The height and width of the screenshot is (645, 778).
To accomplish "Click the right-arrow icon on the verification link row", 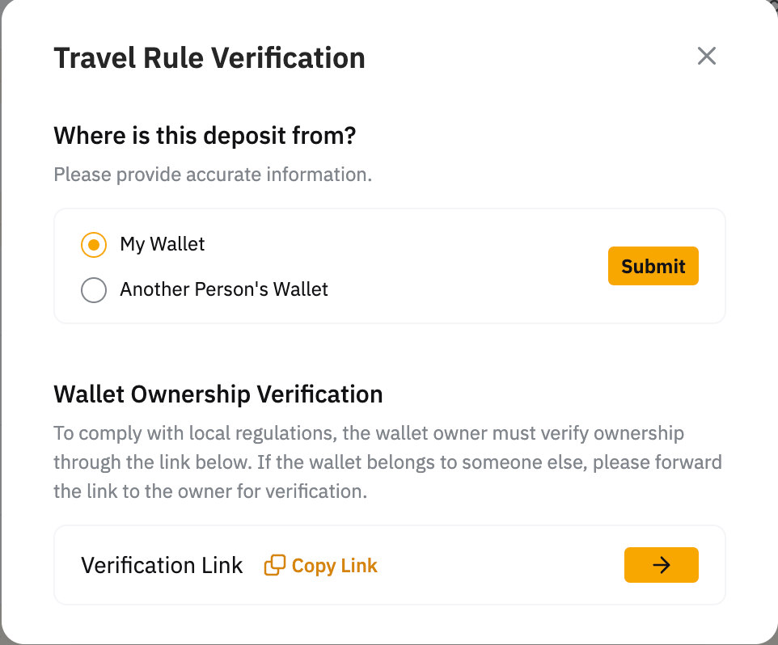I will coord(661,565).
